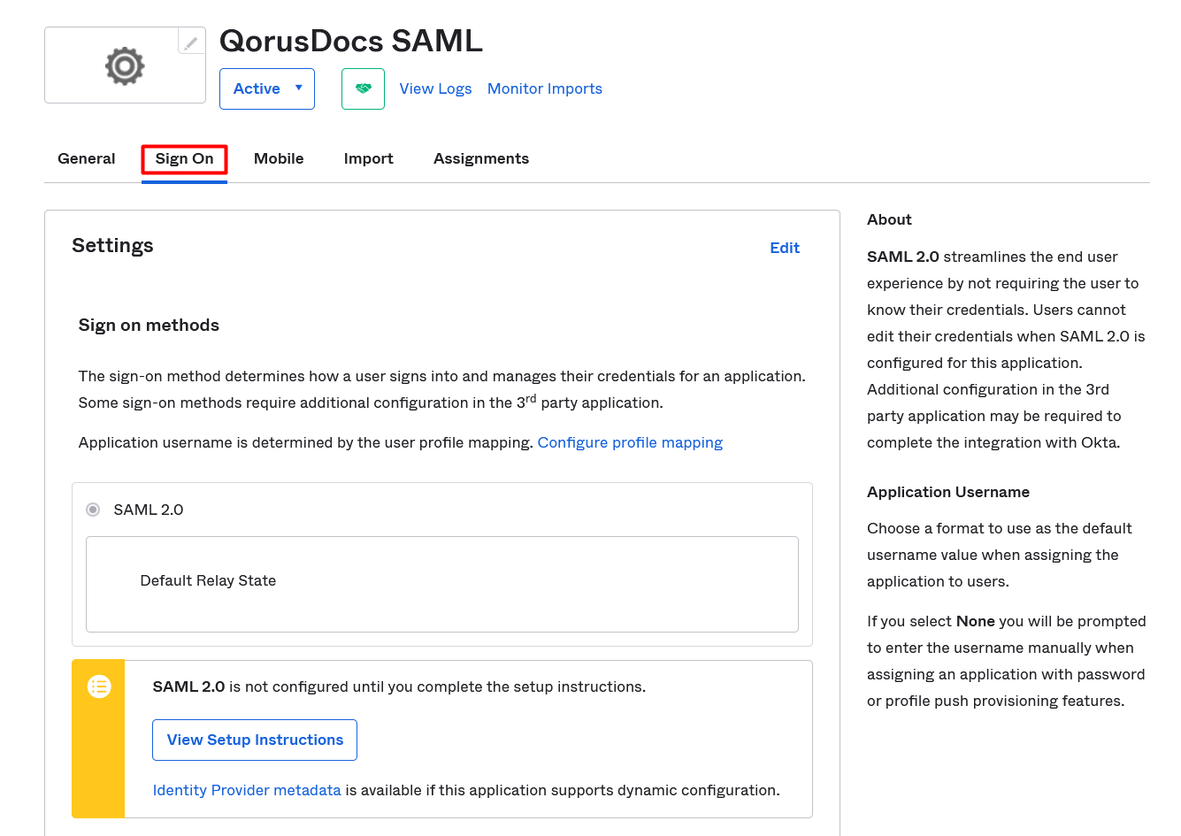Open the Identity Provider metadata link
The width and height of the screenshot is (1181, 836).
247,790
